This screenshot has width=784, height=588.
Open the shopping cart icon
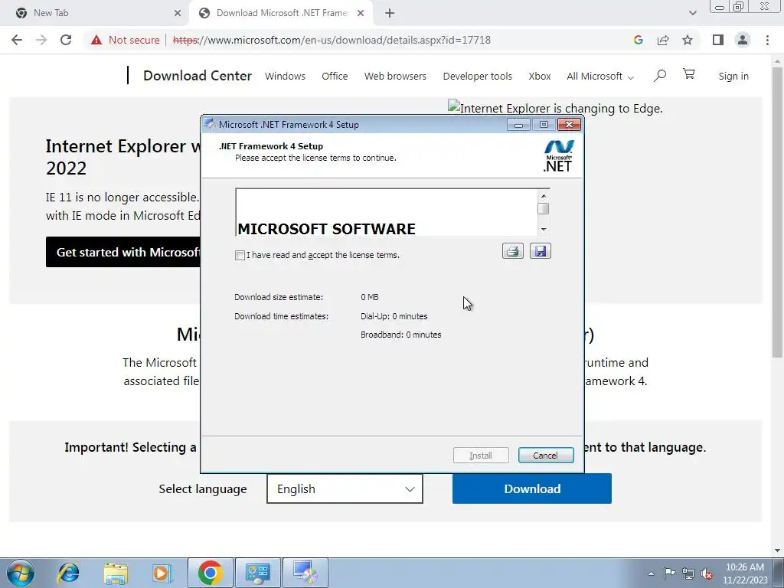(689, 74)
